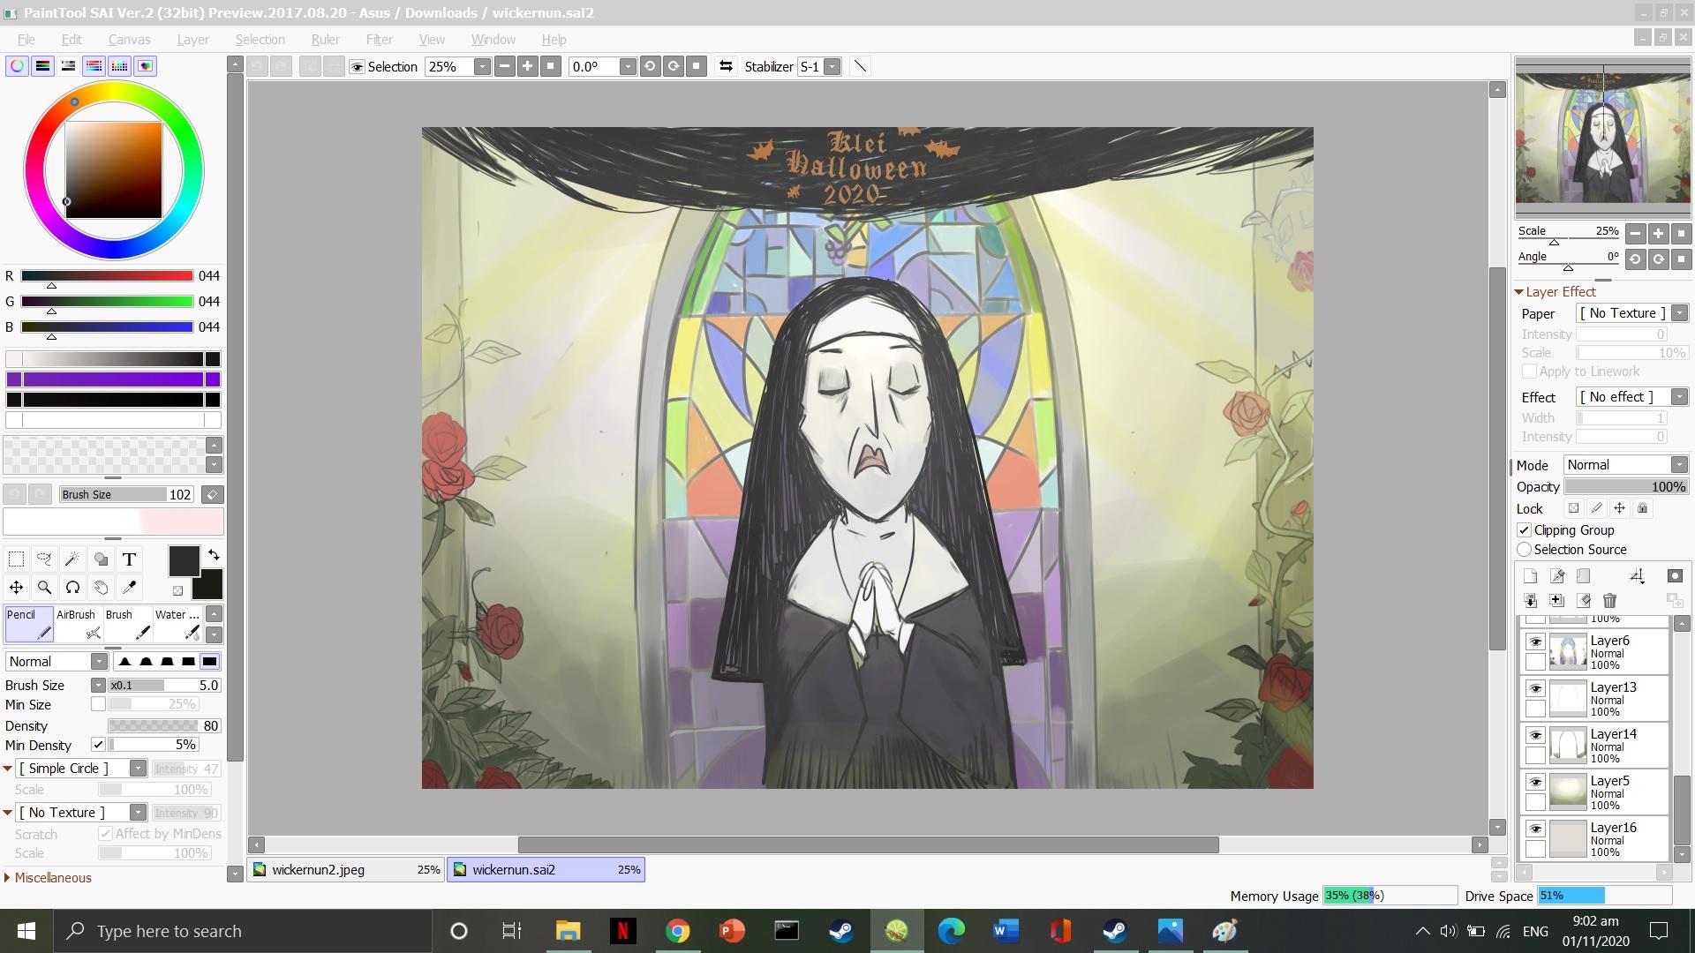Image resolution: width=1695 pixels, height=953 pixels.
Task: Open the Filter menu
Action: [x=379, y=40]
